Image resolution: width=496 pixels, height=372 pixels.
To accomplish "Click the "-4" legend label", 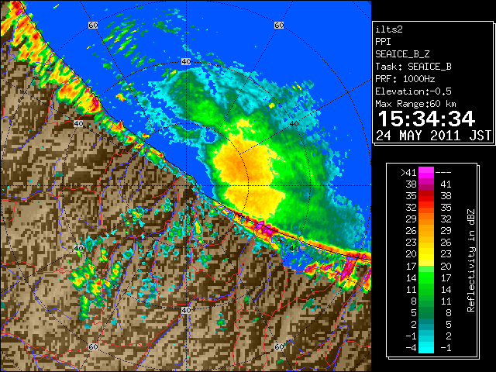I will (x=411, y=348).
